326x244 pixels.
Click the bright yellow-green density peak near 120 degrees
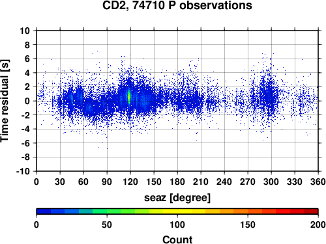(x=129, y=96)
